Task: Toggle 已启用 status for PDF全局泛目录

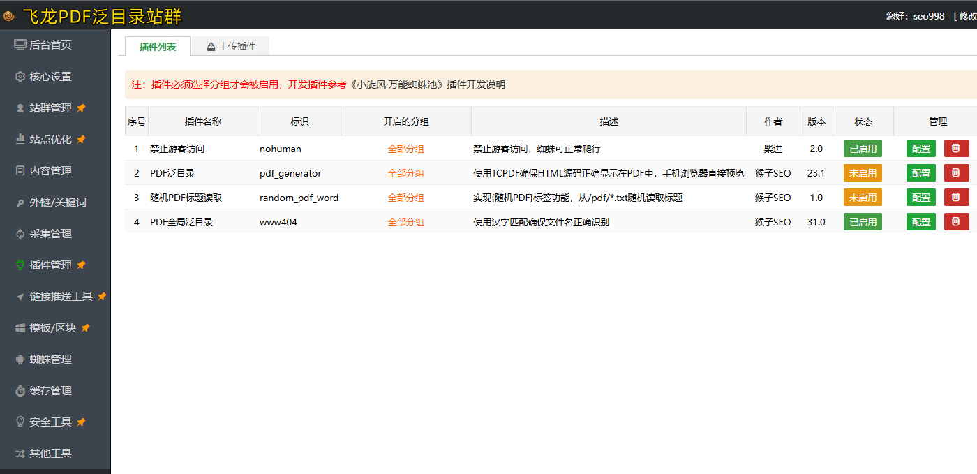Action: click(x=863, y=221)
